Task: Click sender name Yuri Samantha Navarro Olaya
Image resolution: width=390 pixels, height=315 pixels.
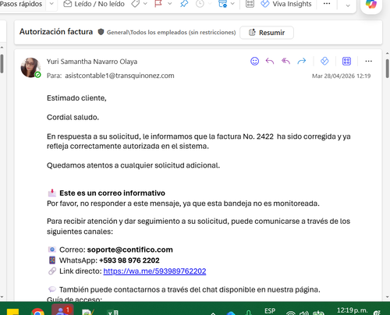Action: pyautogui.click(x=92, y=62)
